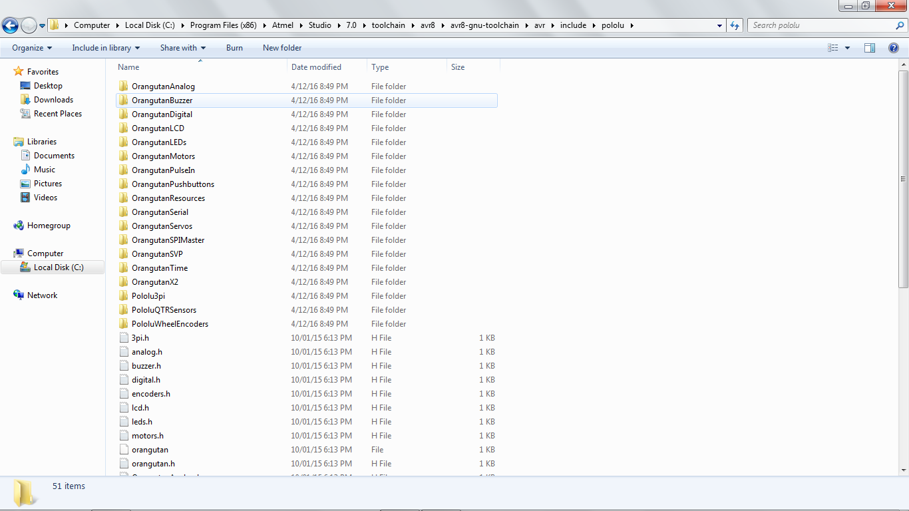The image size is (909, 511).
Task: Click the OrangutanBuzzer folder icon
Action: click(x=123, y=100)
